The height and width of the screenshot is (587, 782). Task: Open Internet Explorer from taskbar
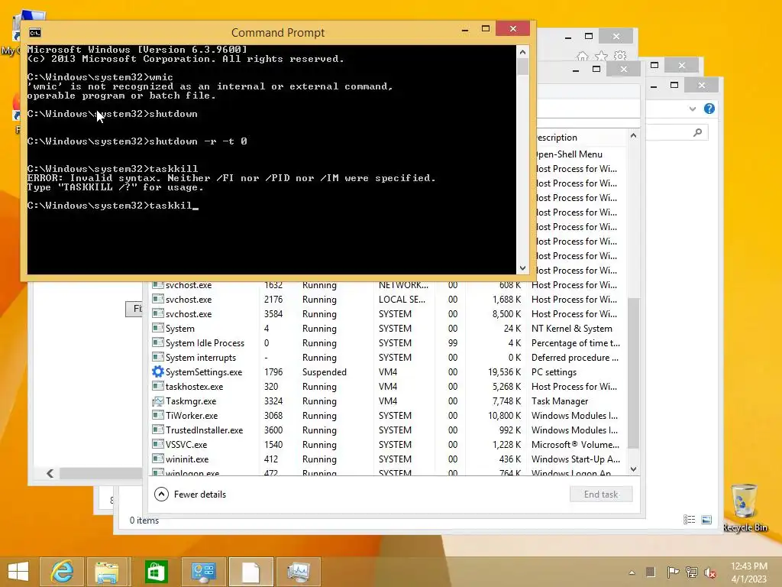62,572
